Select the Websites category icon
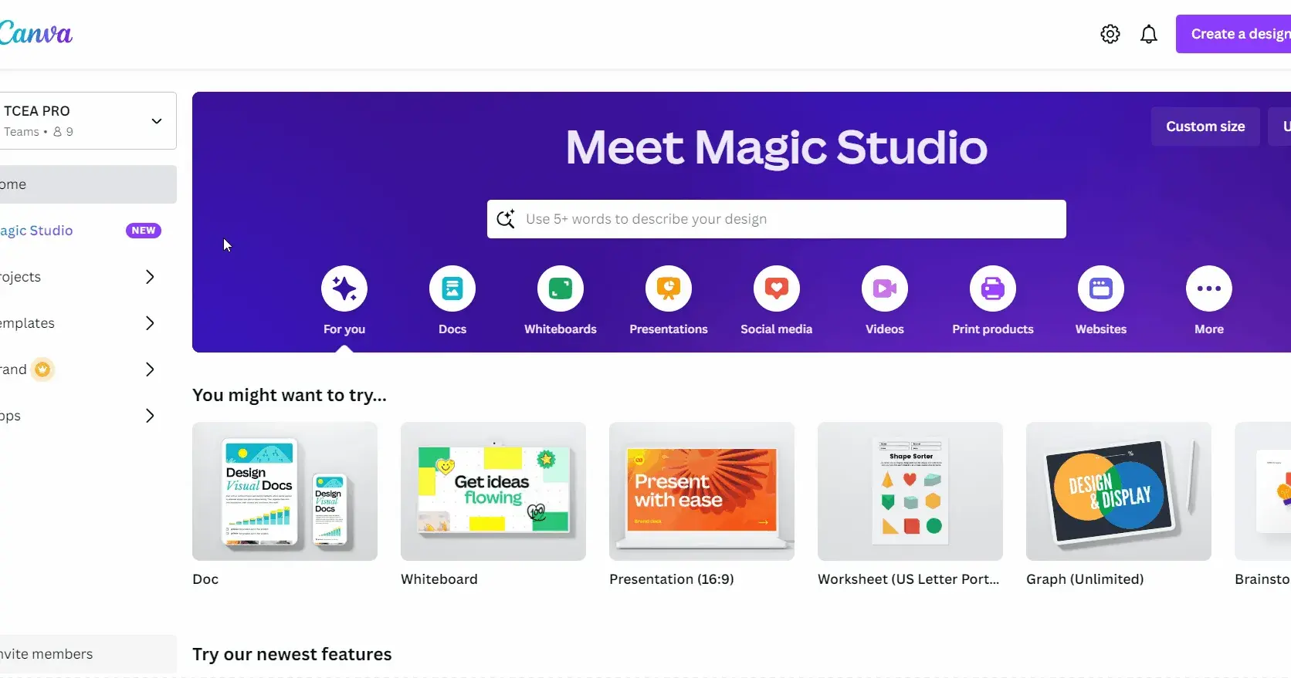The height and width of the screenshot is (678, 1291). click(x=1101, y=288)
